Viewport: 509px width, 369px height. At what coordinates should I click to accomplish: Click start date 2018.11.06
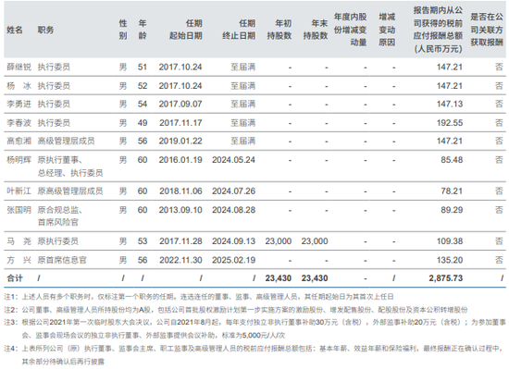pyautogui.click(x=180, y=191)
